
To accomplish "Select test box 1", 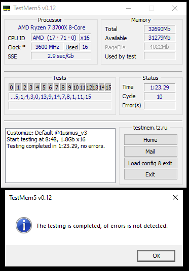I will (x=18, y=87).
